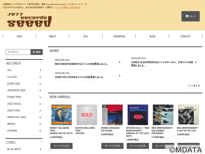Expand the PIANO TRIO category chevron

click(x=40, y=97)
